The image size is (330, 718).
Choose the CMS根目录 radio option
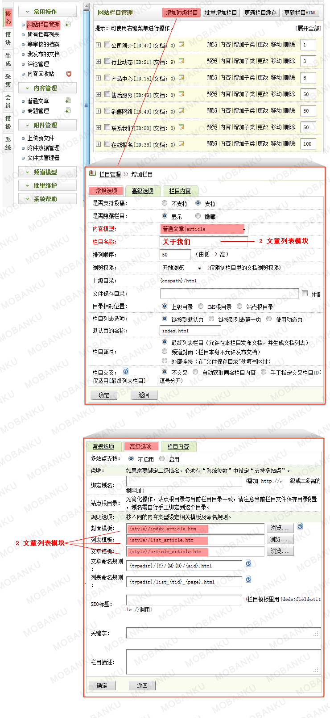201,306
